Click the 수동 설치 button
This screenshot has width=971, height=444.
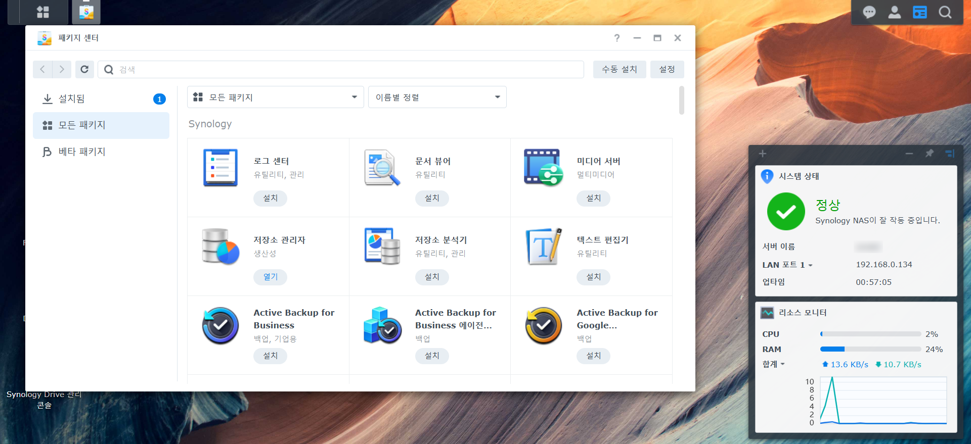620,69
